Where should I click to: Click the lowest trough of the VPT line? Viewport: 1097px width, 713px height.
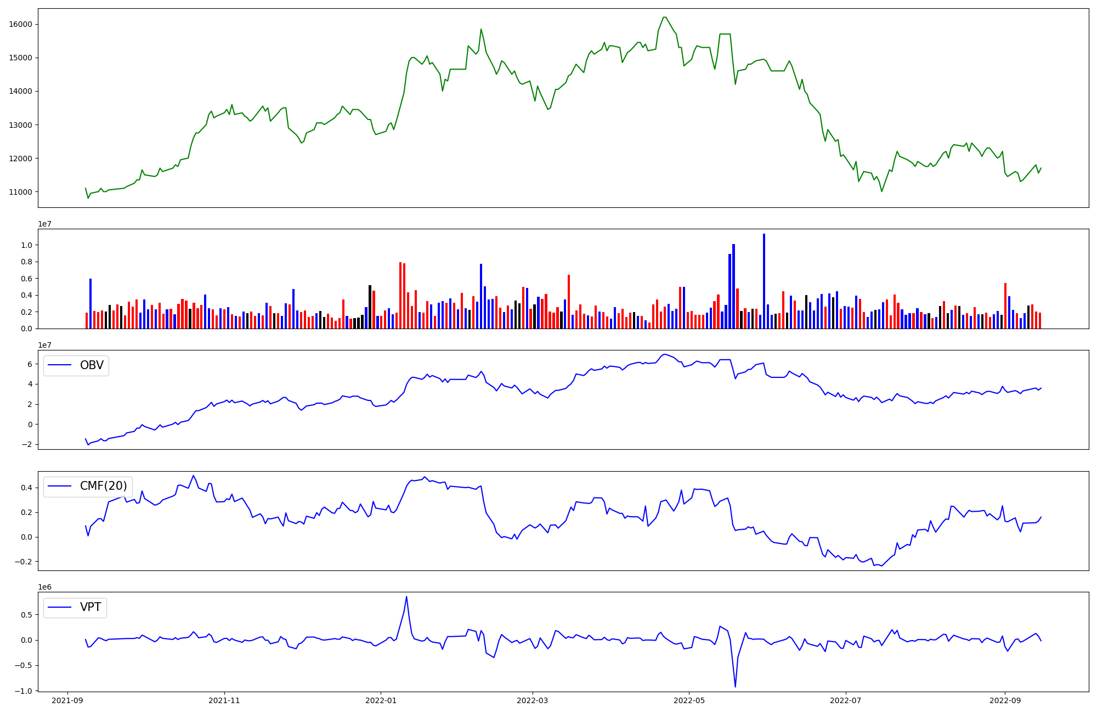[x=735, y=686]
